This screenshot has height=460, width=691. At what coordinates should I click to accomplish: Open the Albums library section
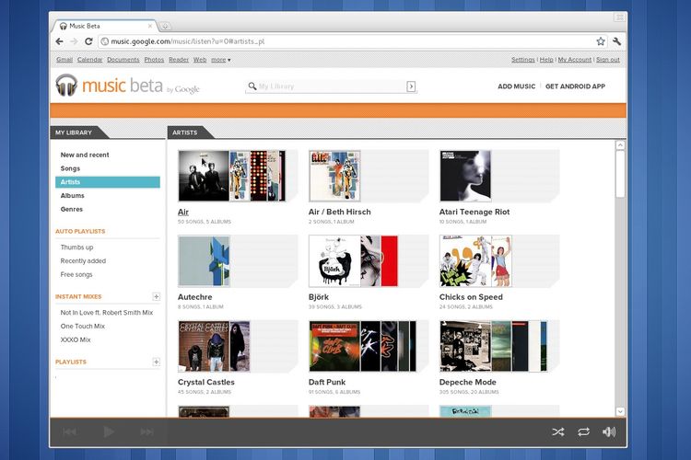[x=73, y=196]
